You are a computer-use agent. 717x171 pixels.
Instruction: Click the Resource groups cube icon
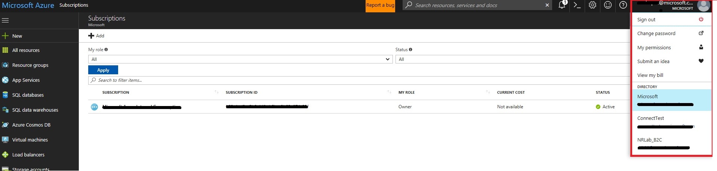pyautogui.click(x=5, y=65)
